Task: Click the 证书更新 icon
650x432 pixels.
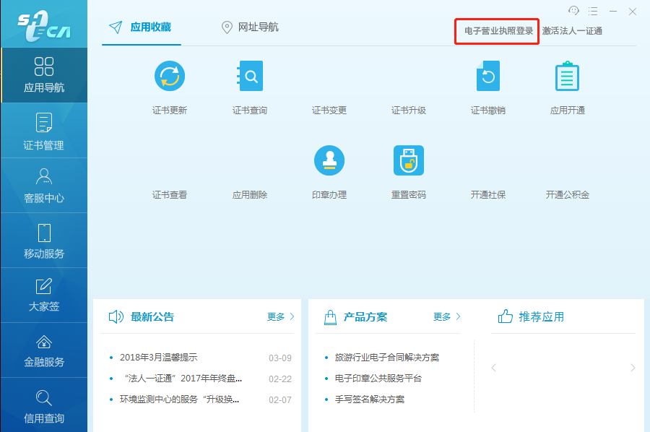Action: coord(170,76)
